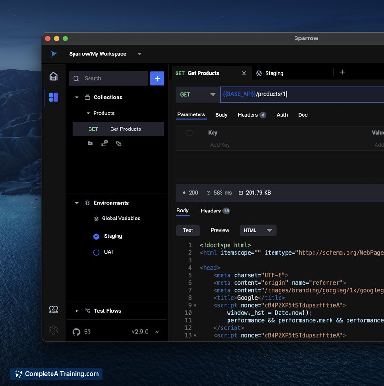Click the blue plus add button
384x386 pixels.
pyautogui.click(x=157, y=78)
